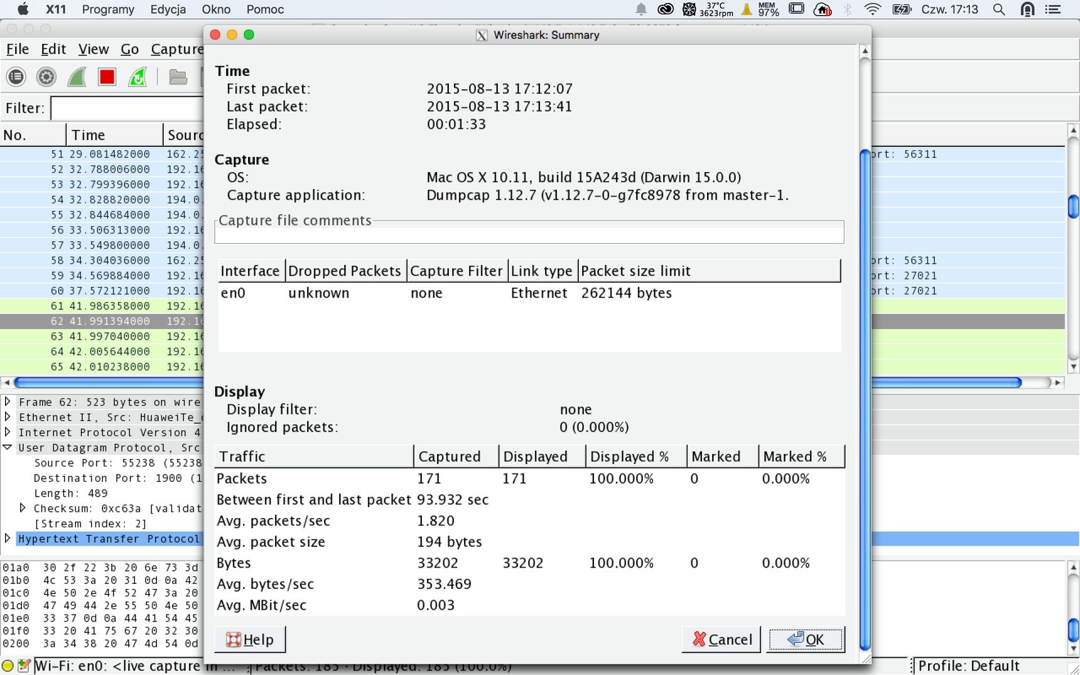Open macOS notification bell icon

tap(641, 9)
